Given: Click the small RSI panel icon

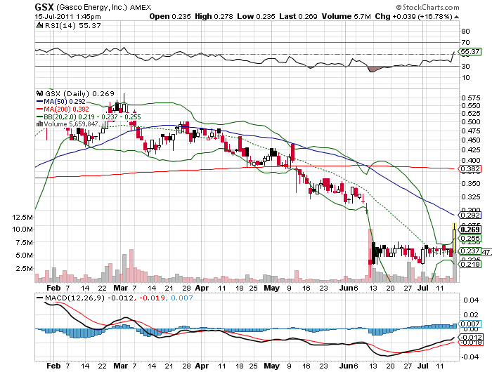Looking at the screenshot, I should coord(40,25).
